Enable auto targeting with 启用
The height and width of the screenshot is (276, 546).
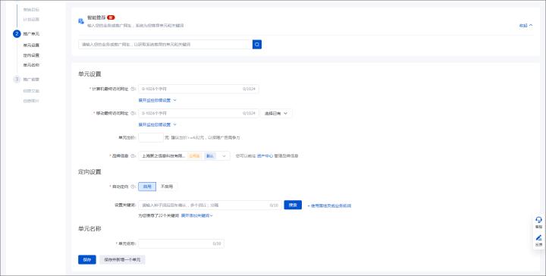(147, 187)
